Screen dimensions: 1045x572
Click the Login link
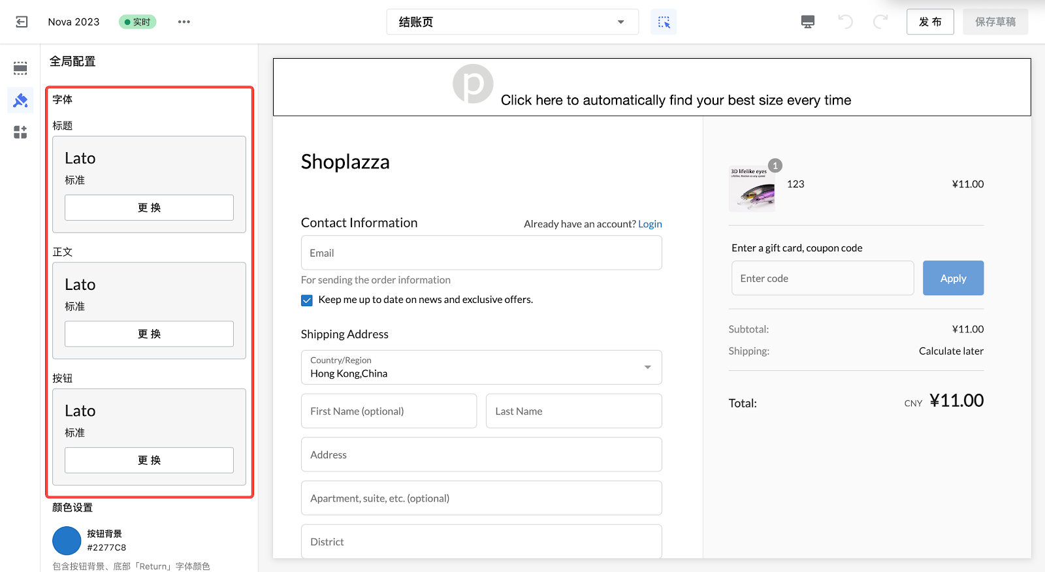click(x=650, y=224)
